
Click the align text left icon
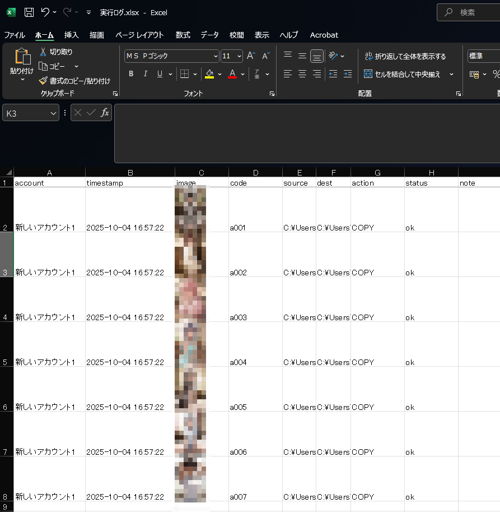[288, 73]
